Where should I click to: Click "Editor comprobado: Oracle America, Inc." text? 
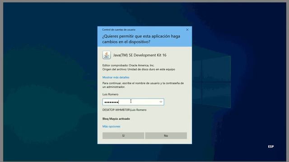click(x=128, y=65)
